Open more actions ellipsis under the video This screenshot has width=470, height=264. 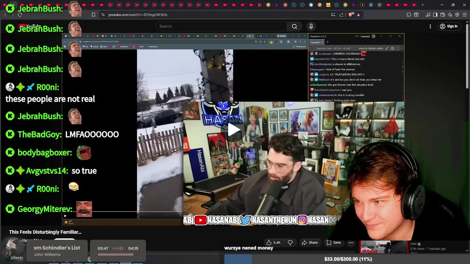351,242
